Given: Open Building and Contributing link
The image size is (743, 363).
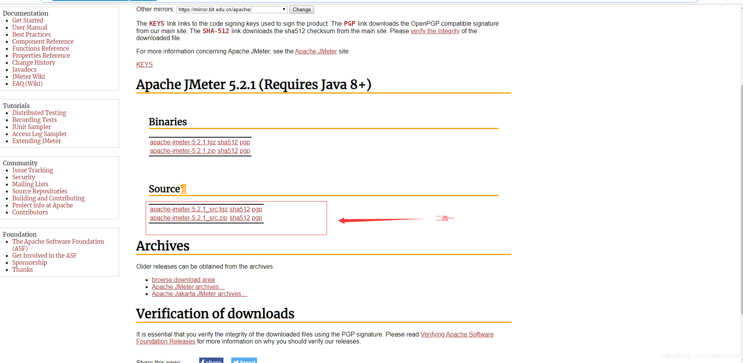Looking at the screenshot, I should click(x=48, y=198).
